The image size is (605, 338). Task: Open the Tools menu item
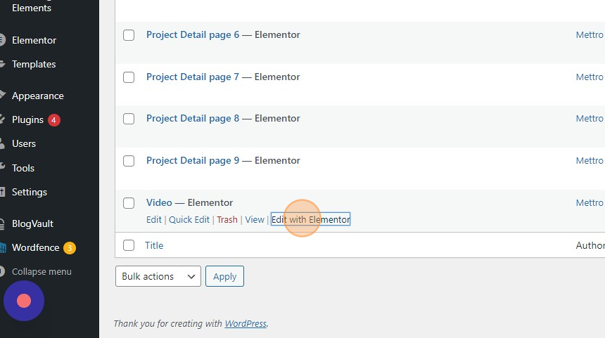pos(23,168)
